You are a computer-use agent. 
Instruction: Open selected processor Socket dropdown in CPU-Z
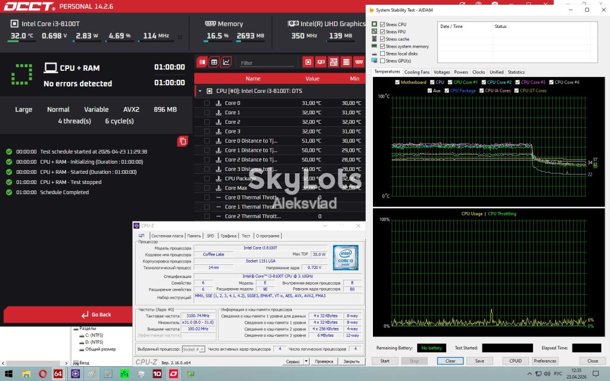tap(194, 349)
